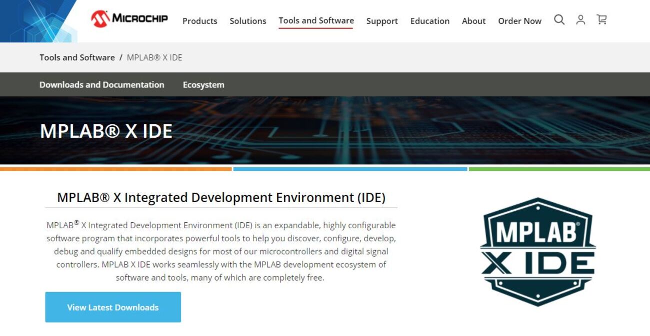650x336 pixels.
Task: Click the search magnifier icon
Action: point(559,20)
